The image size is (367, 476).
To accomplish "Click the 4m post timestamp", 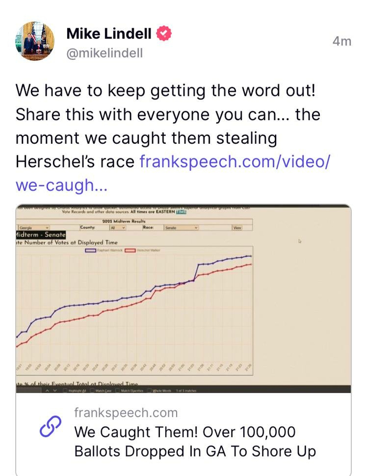I will click(x=342, y=41).
